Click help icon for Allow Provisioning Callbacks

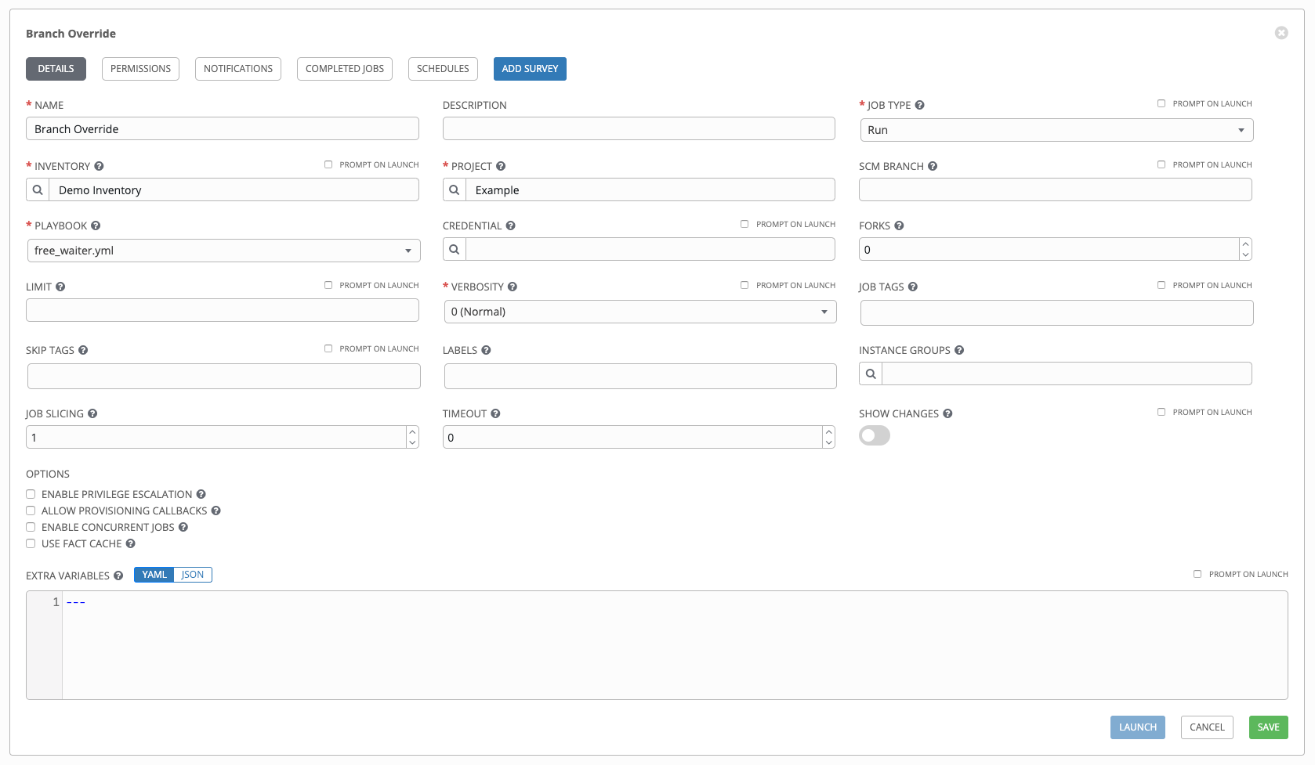[x=216, y=511]
